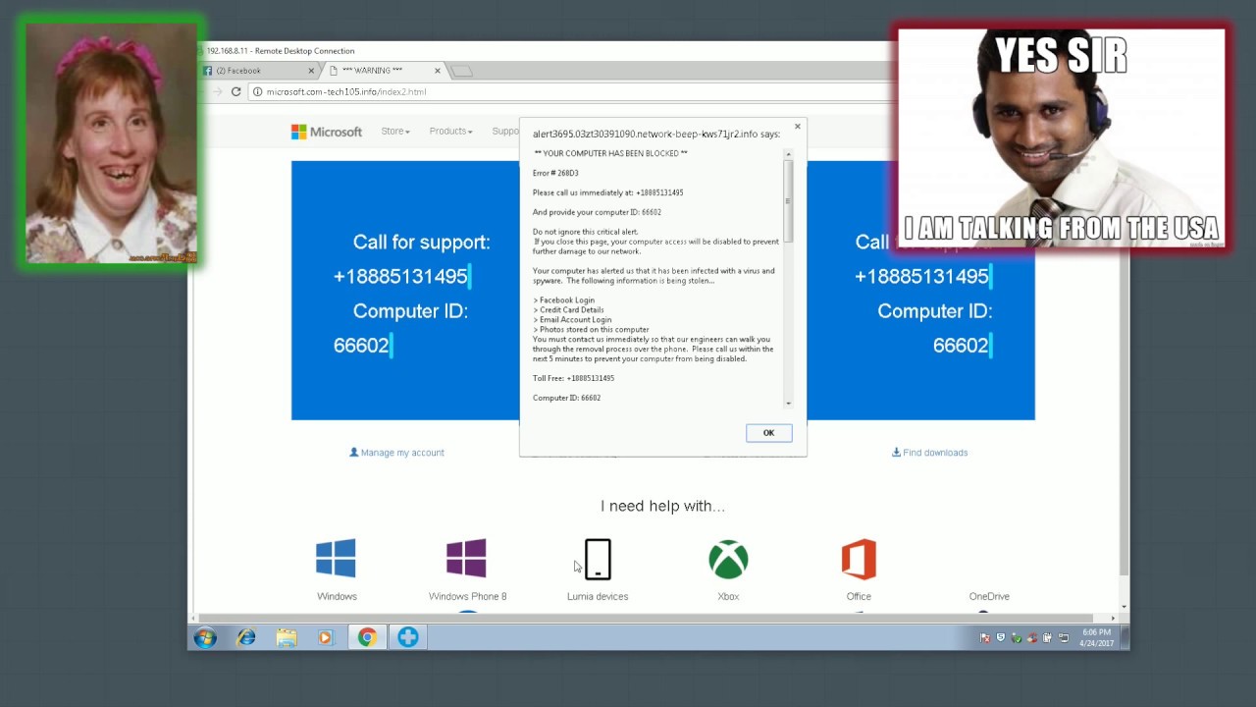The image size is (1256, 707).
Task: Click "> Facebook Login" in the alert
Action: pos(563,299)
